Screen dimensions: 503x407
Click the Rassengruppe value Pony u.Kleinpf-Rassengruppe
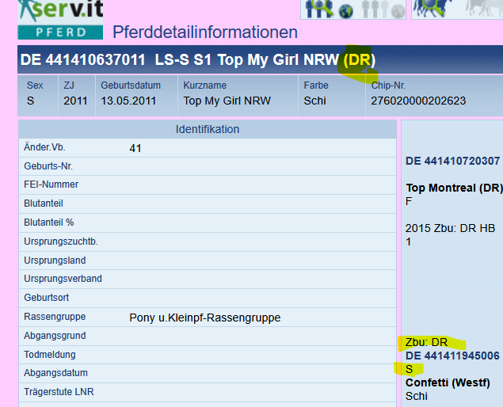pyautogui.click(x=205, y=318)
